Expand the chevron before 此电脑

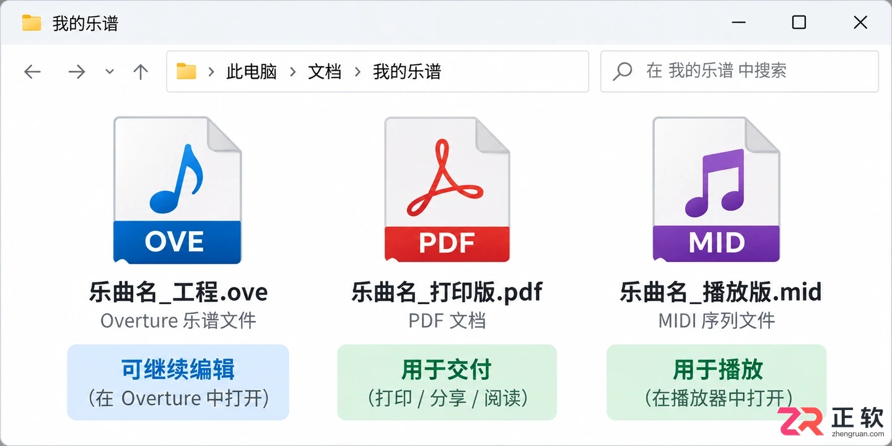(211, 72)
